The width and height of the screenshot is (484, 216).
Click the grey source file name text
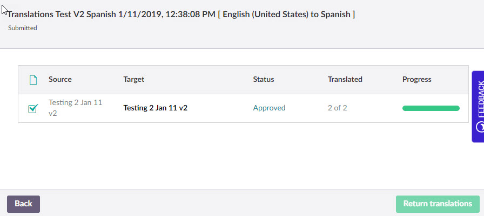[75, 108]
